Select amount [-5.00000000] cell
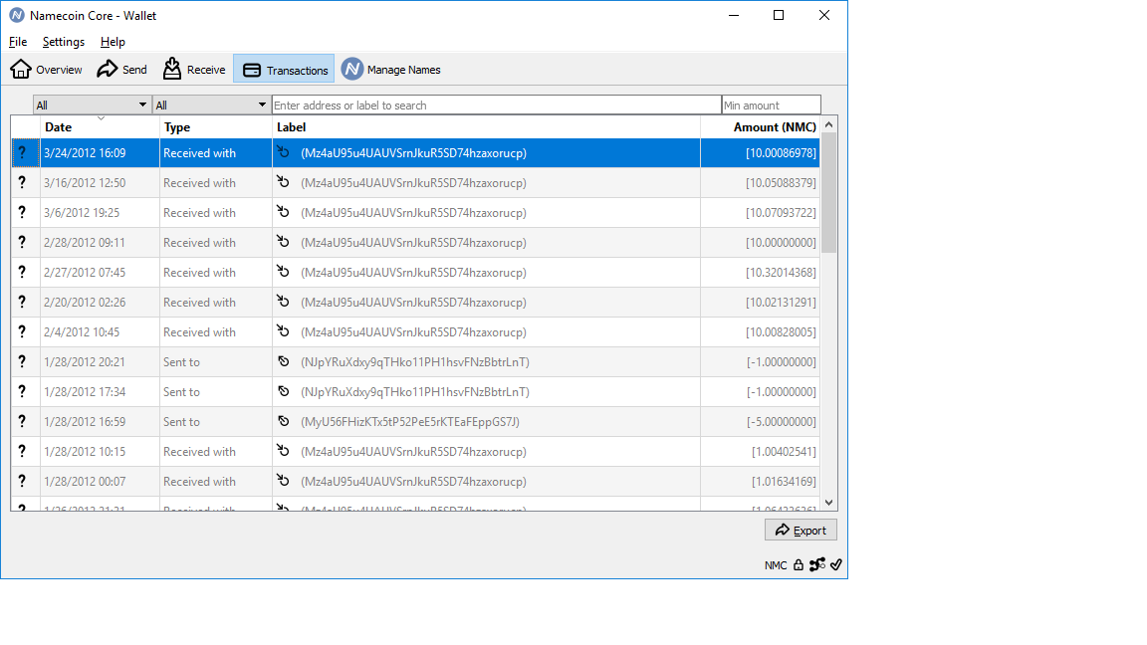 760,422
